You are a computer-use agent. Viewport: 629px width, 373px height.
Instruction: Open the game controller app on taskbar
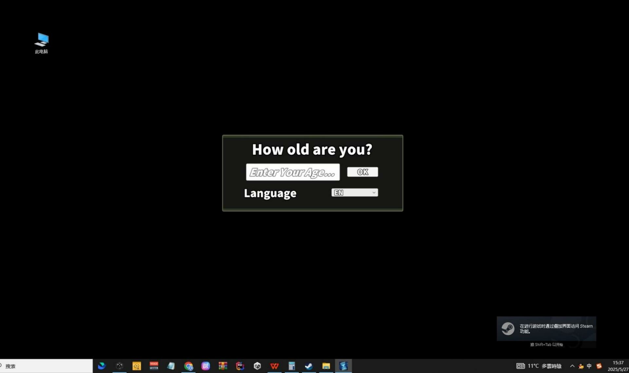point(119,366)
